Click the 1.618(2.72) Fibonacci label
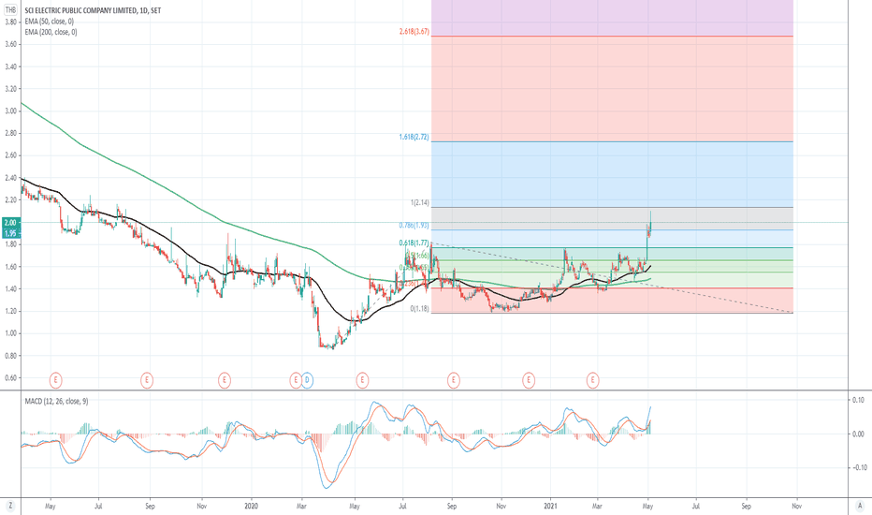This screenshot has width=872, height=515. [x=414, y=137]
